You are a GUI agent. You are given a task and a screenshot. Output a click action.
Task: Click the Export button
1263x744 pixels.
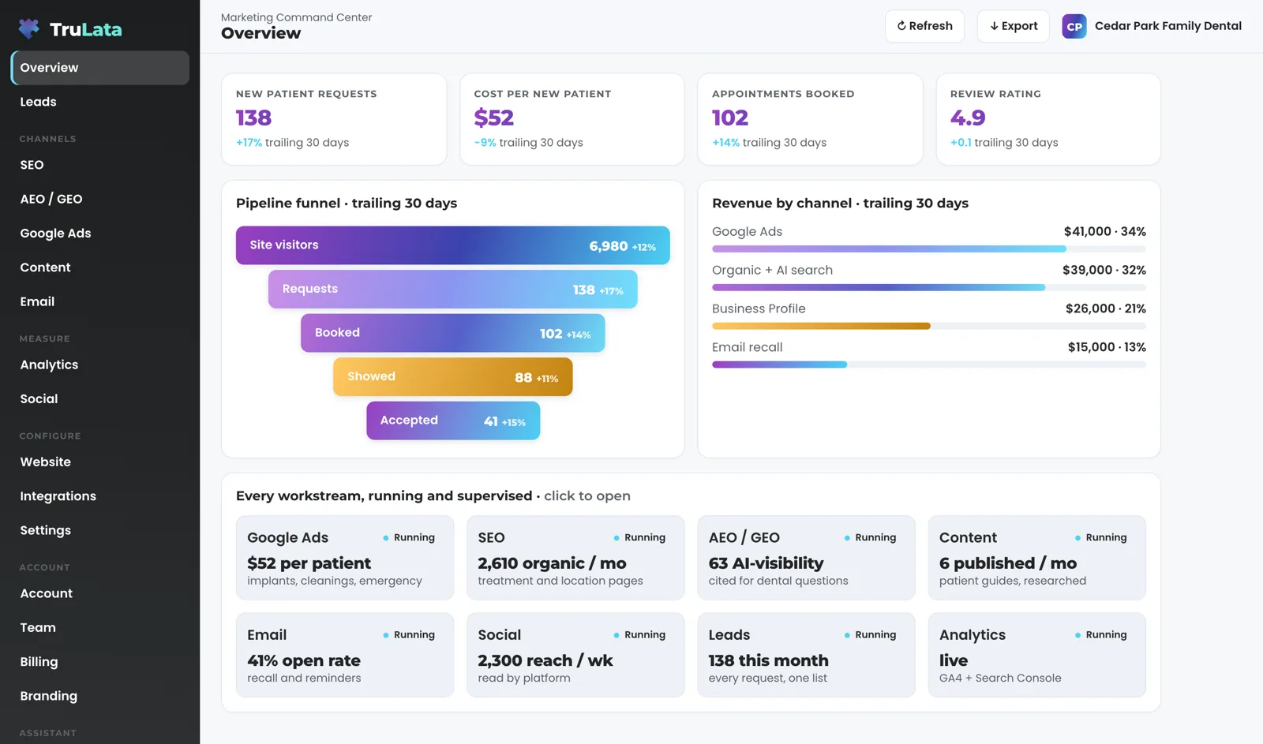(x=1014, y=26)
